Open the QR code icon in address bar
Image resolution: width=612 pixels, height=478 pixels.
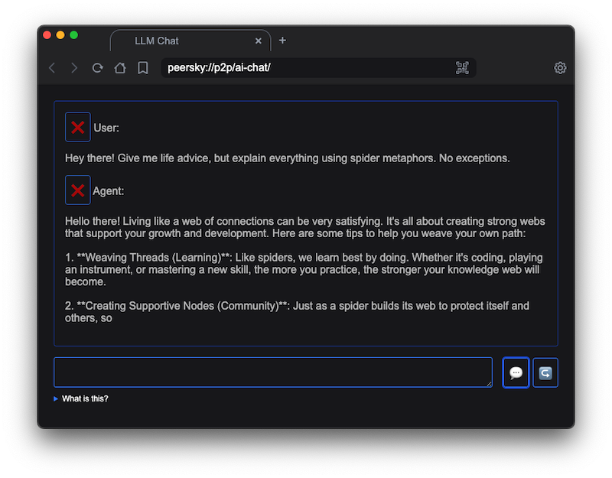[x=462, y=68]
